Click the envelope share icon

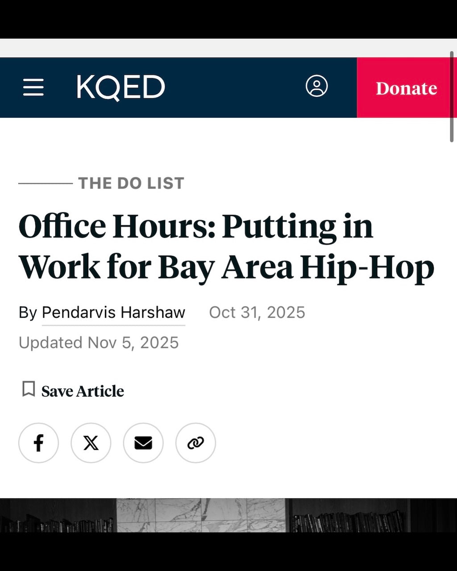(x=143, y=443)
